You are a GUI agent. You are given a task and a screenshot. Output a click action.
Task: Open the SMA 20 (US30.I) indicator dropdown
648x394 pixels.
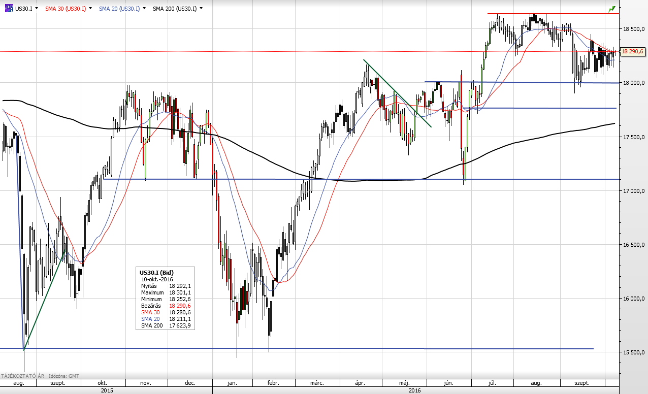144,9
